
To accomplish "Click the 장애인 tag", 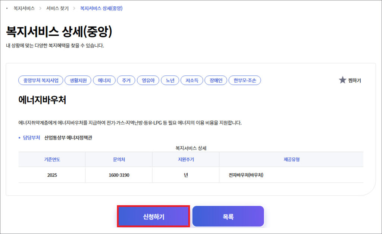I will 216,80.
